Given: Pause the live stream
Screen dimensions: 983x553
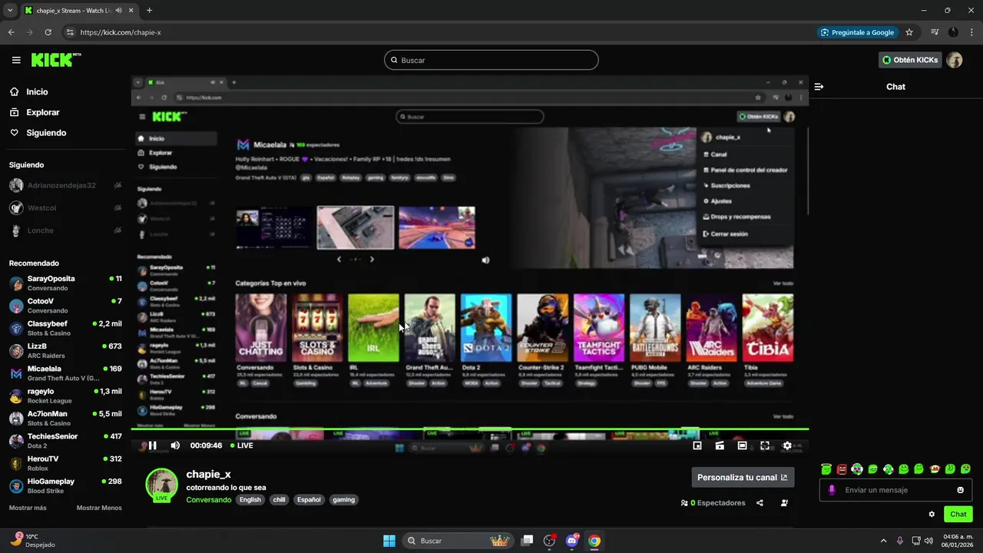Looking at the screenshot, I should click(152, 445).
